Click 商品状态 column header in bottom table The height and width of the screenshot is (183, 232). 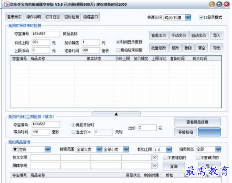click(x=133, y=175)
